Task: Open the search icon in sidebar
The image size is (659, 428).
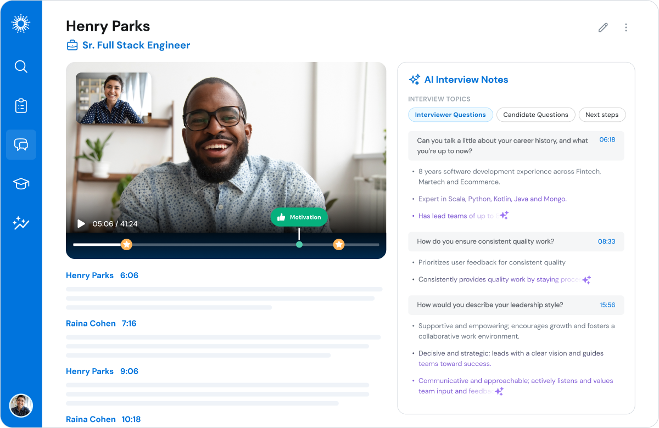Action: (21, 67)
